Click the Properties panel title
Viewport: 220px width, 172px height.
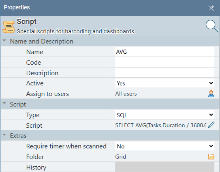tap(17, 7)
